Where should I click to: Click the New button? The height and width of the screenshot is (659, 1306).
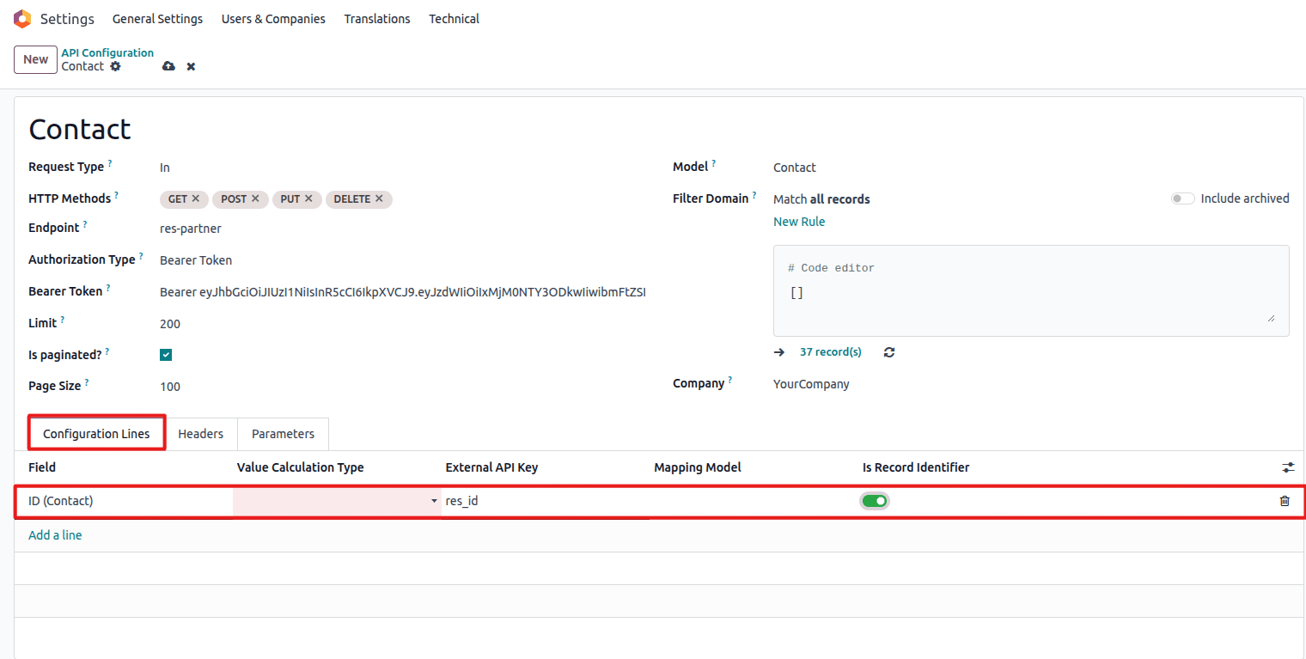point(35,59)
